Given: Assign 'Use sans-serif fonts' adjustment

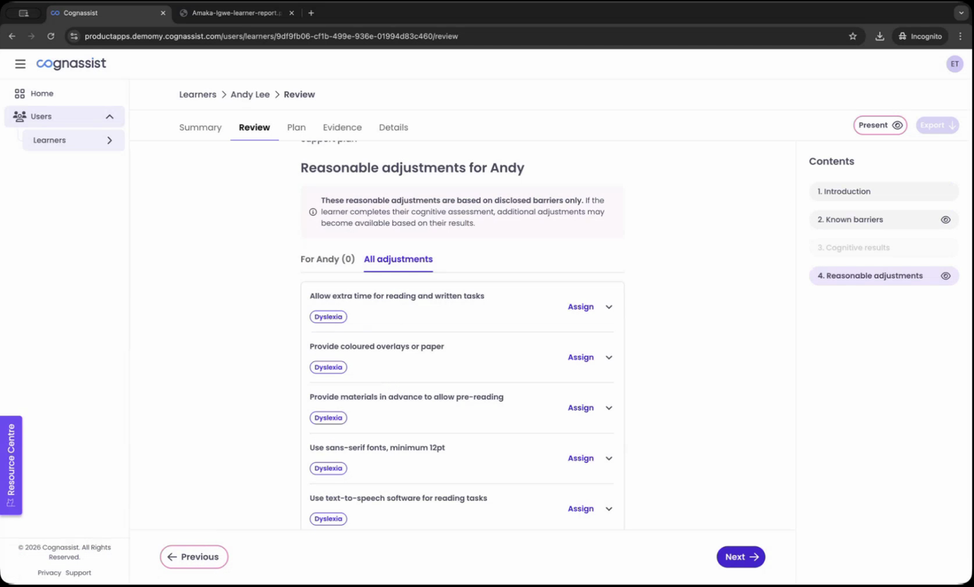Looking at the screenshot, I should 580,459.
